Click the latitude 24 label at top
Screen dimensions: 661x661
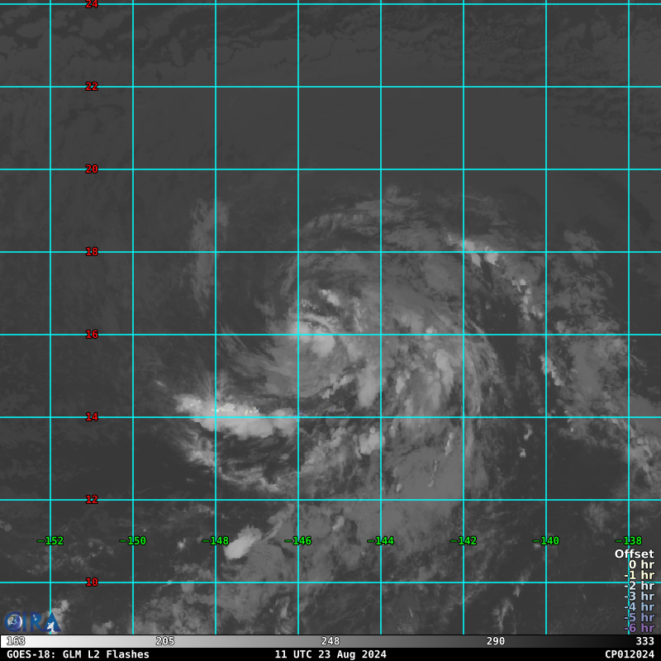click(92, 5)
